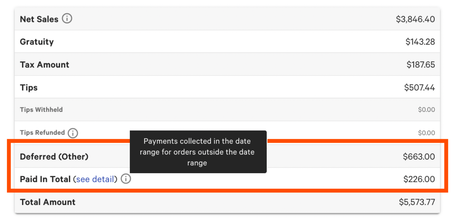Select the Tips Withheld label

[41, 110]
